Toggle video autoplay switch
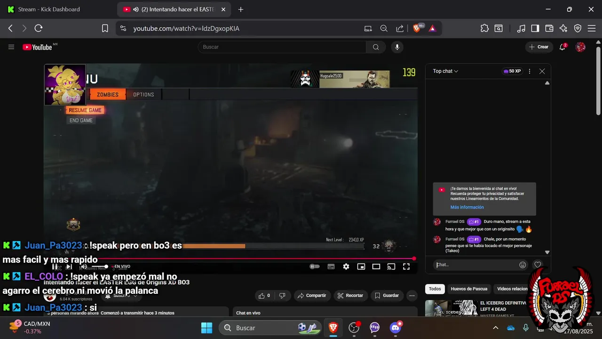 (314, 266)
